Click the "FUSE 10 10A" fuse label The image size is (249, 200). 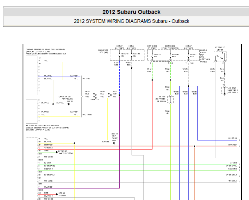(125, 55)
